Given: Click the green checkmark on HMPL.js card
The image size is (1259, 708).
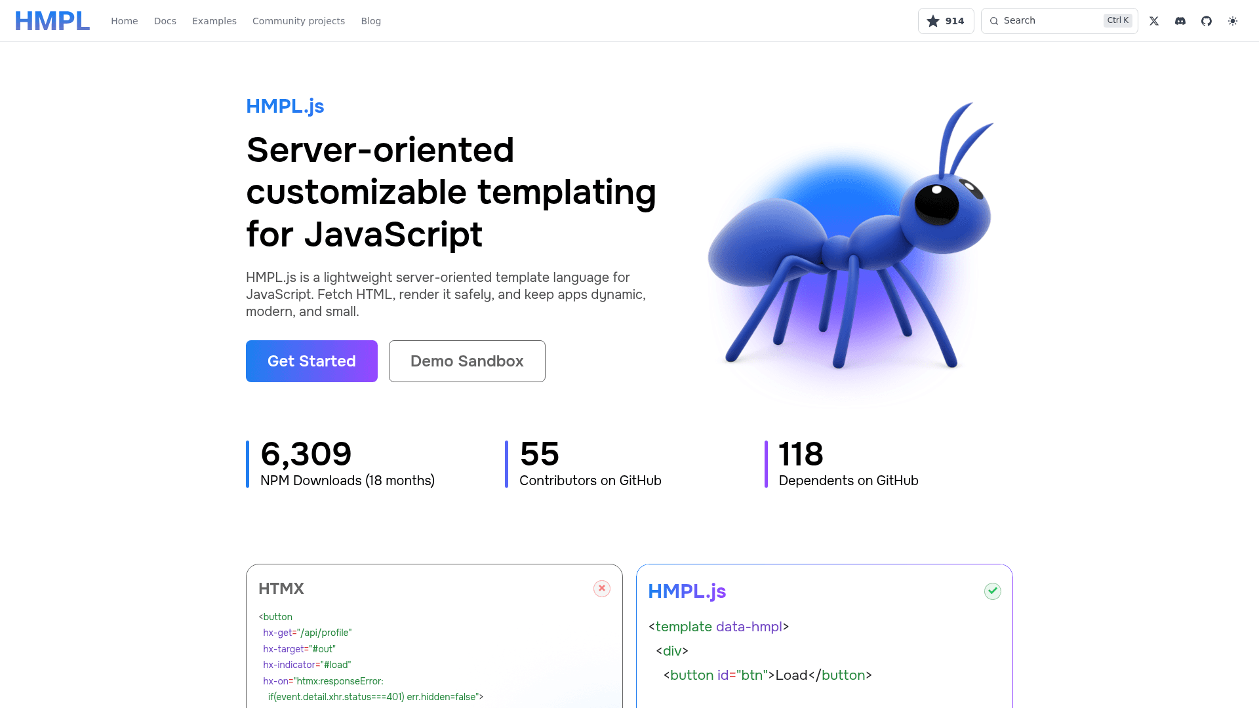Looking at the screenshot, I should (992, 591).
